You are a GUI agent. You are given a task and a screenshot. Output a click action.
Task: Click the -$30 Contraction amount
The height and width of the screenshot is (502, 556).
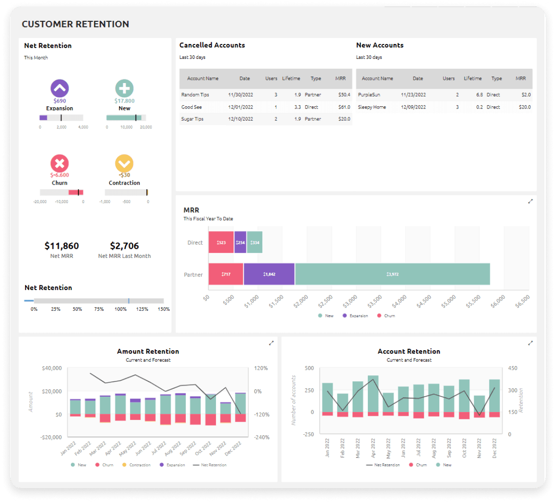[x=124, y=175]
